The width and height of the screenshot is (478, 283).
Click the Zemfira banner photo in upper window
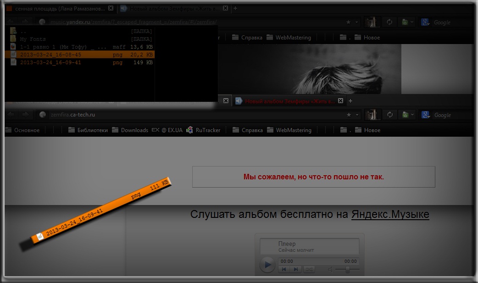point(310,69)
